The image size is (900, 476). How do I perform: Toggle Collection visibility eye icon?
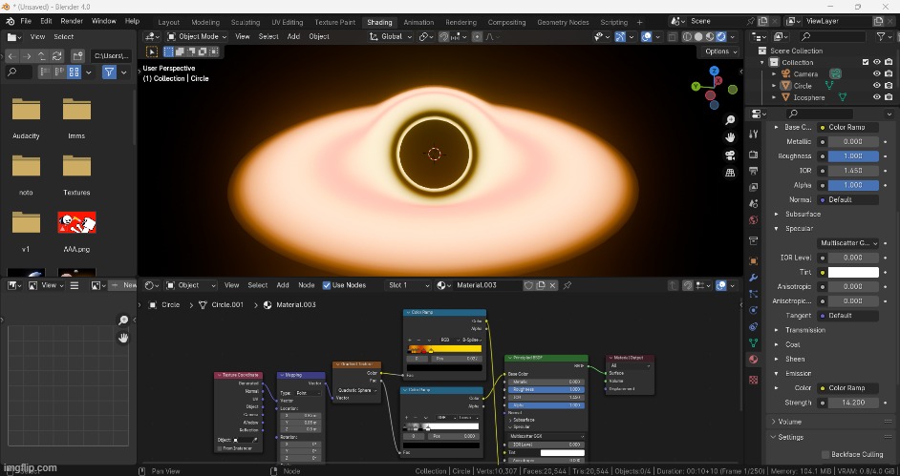(877, 62)
